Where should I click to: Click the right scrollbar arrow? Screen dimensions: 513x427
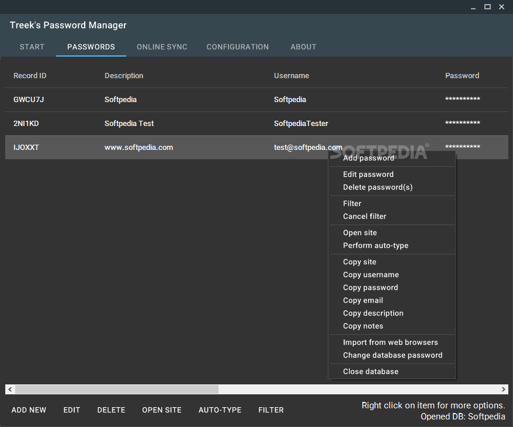tap(503, 390)
